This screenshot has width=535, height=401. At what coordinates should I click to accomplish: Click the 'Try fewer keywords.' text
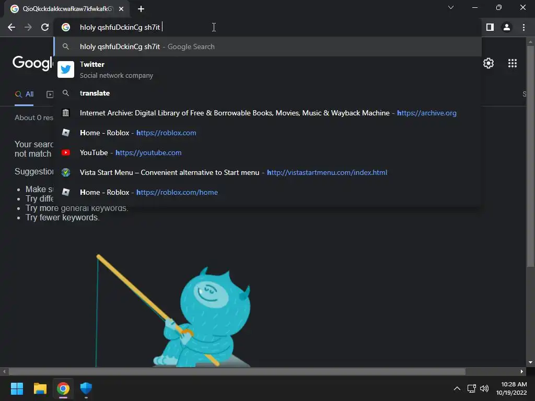pos(63,218)
